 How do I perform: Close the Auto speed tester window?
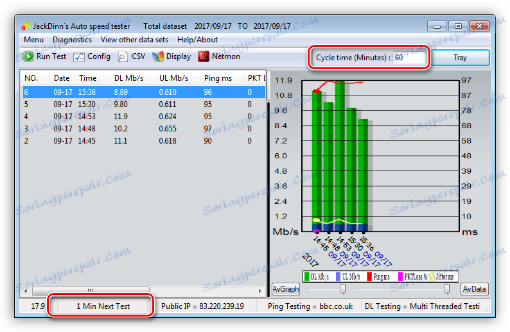[x=479, y=26]
